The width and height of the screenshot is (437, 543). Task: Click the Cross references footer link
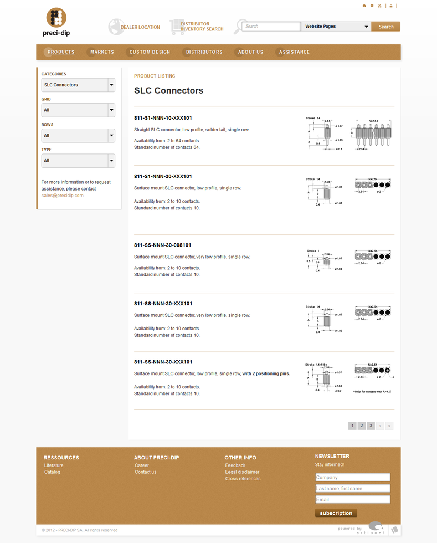(x=243, y=479)
